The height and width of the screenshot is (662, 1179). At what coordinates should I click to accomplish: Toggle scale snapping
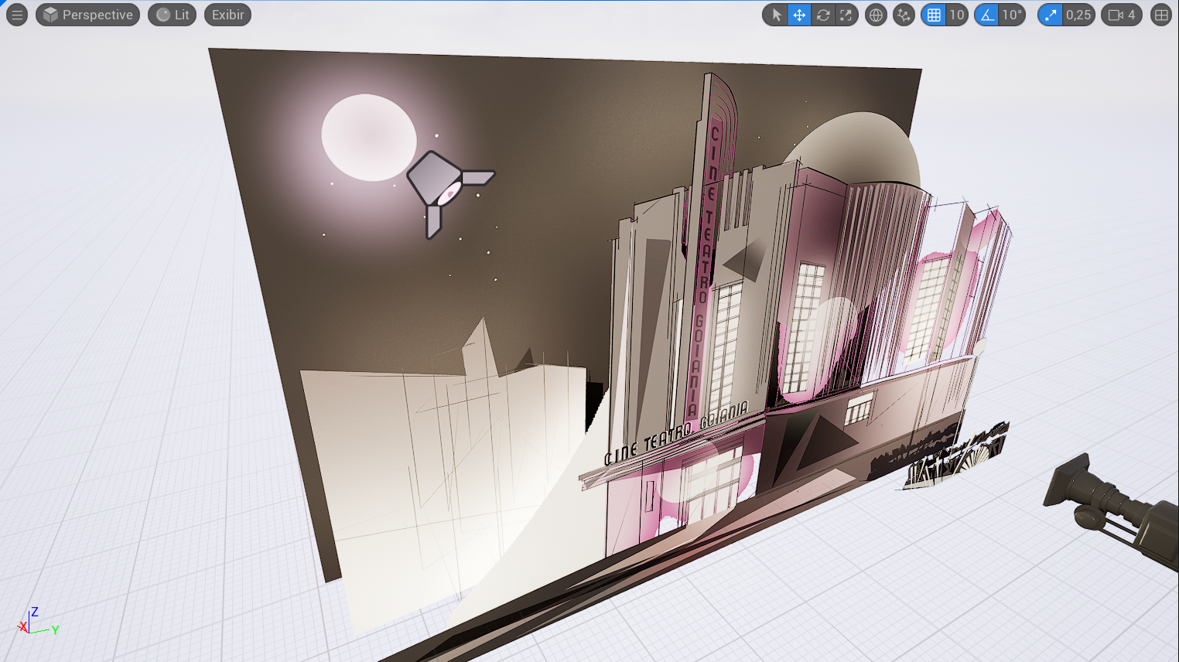1051,15
